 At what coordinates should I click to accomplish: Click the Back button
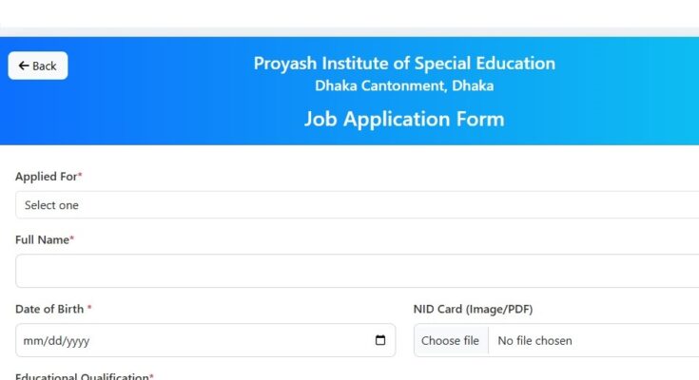click(38, 66)
